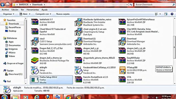Image resolution: width=176 pixels, height=99 pixels.
Task: Select the FFSetup300 package icon
Action: coord(122,70)
